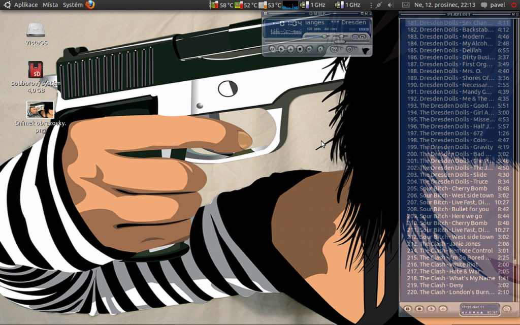
Task: Select the VistaOS drive desktop icon
Action: pos(36,34)
